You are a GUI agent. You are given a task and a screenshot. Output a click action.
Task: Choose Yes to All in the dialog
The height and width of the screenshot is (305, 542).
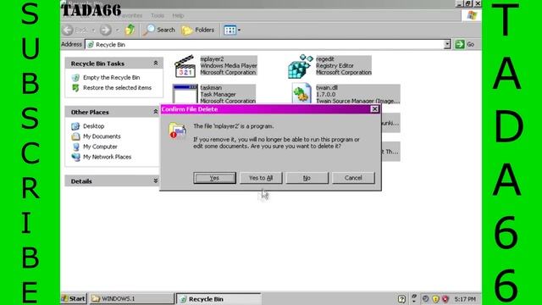pos(261,178)
